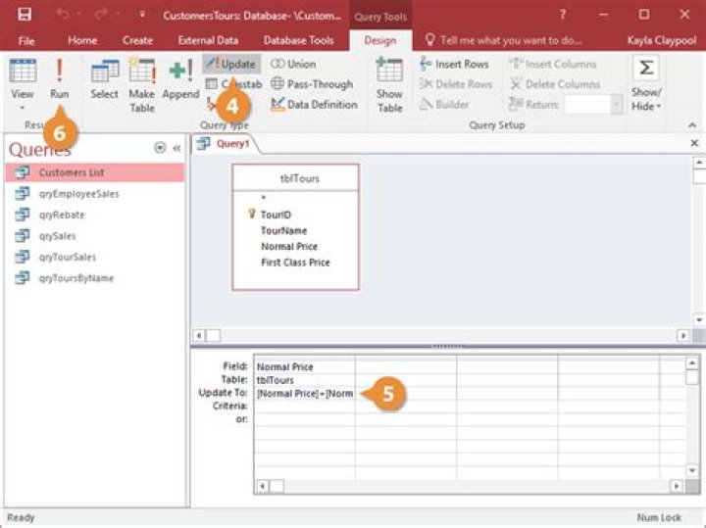The height and width of the screenshot is (528, 706).
Task: Click the tblTours table header
Action: (x=296, y=178)
